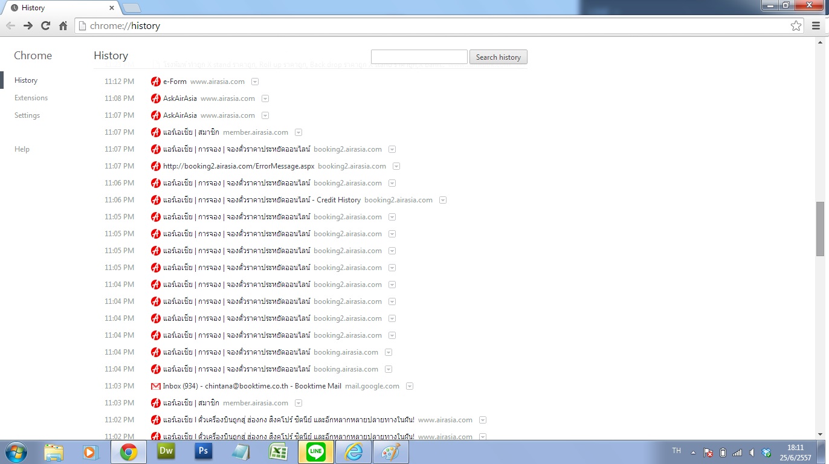This screenshot has width=829, height=464.
Task: Open the e-Form history link
Action: click(x=175, y=82)
